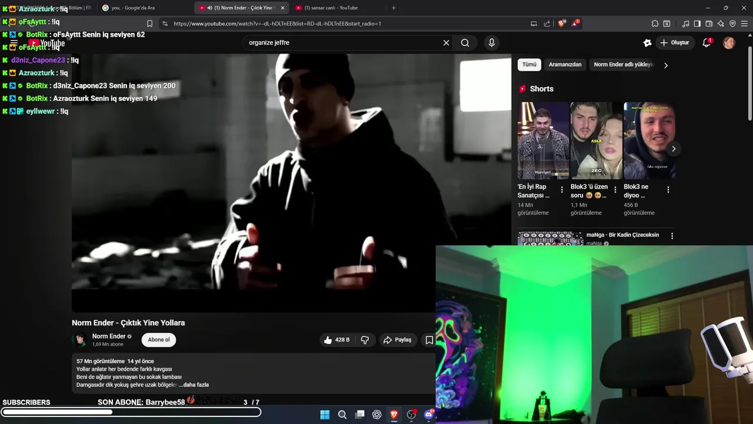Click the browser address bar URL
Image resolution: width=753 pixels, height=424 pixels.
tap(277, 24)
